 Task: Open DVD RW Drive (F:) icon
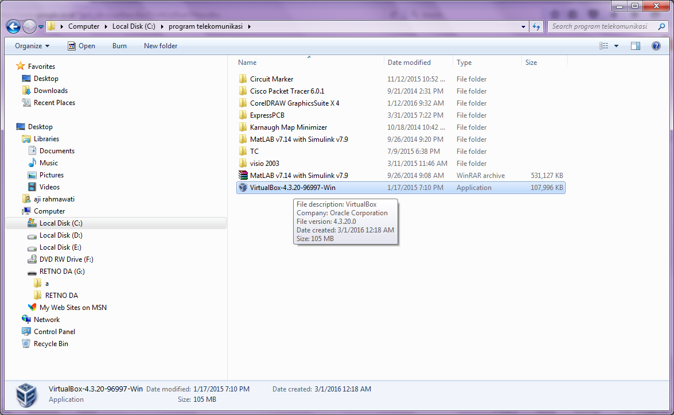tap(32, 259)
